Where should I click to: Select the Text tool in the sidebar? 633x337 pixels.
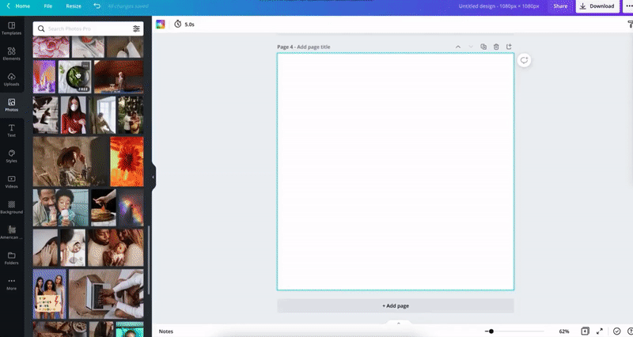click(x=11, y=130)
